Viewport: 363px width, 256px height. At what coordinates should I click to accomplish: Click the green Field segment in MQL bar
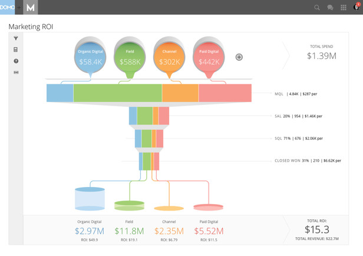[x=118, y=93]
